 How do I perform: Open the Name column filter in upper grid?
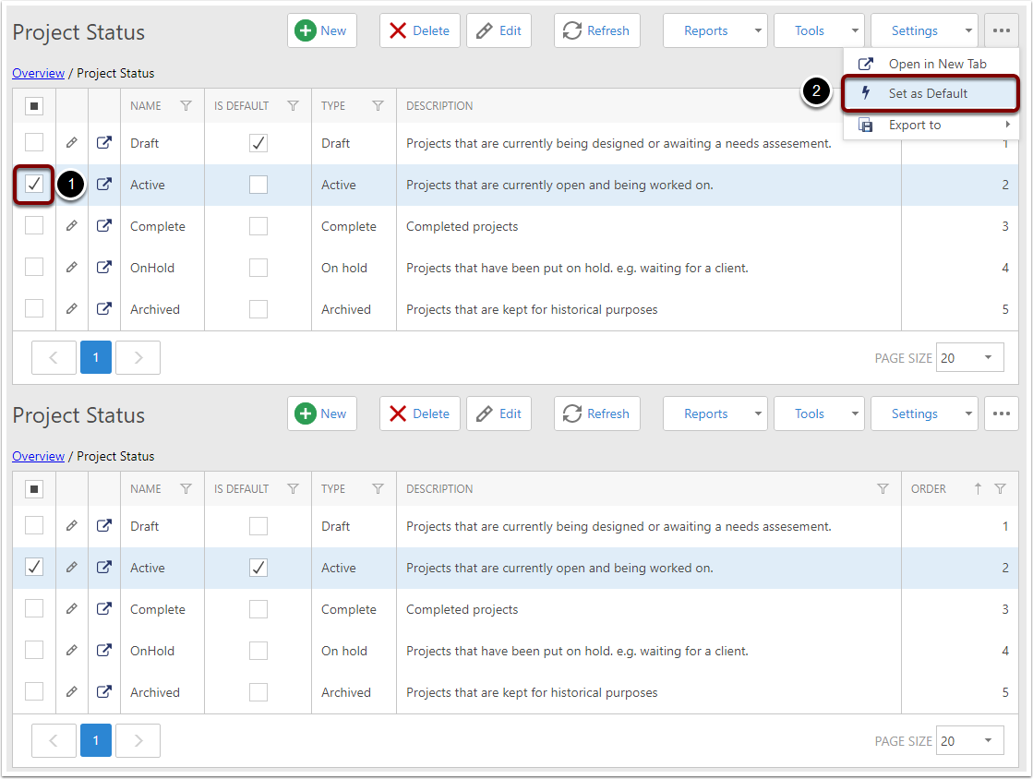[186, 106]
